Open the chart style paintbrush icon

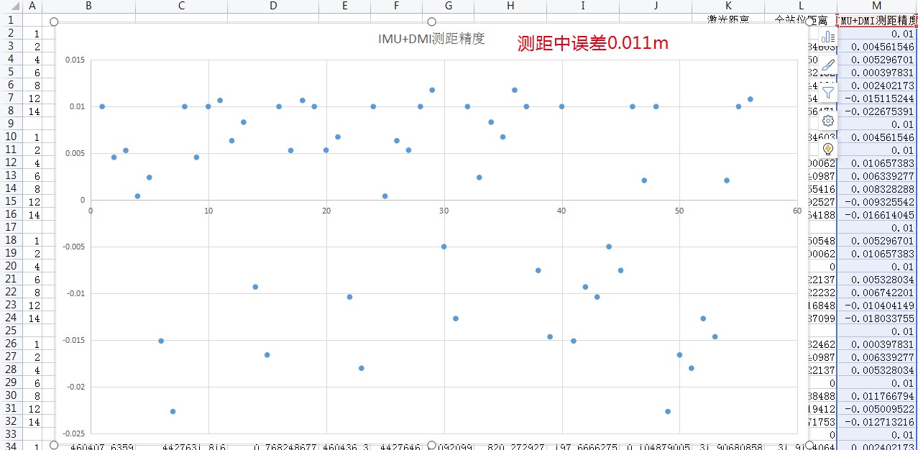827,65
